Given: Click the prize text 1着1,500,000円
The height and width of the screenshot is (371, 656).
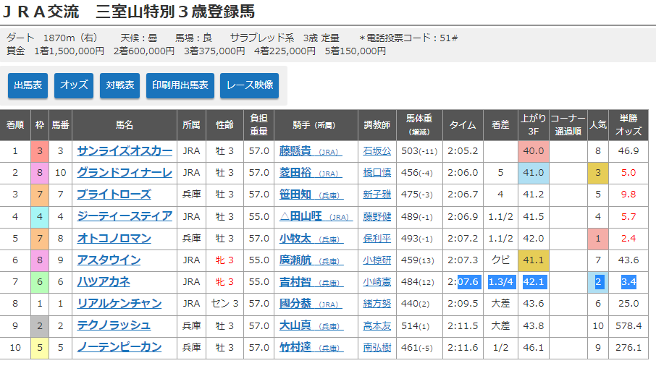Looking at the screenshot, I should 70,51.
